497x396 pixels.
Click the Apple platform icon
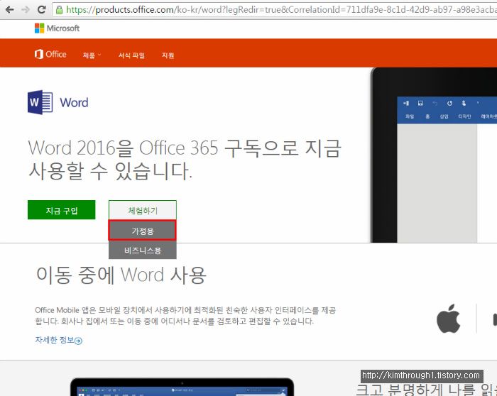448,319
